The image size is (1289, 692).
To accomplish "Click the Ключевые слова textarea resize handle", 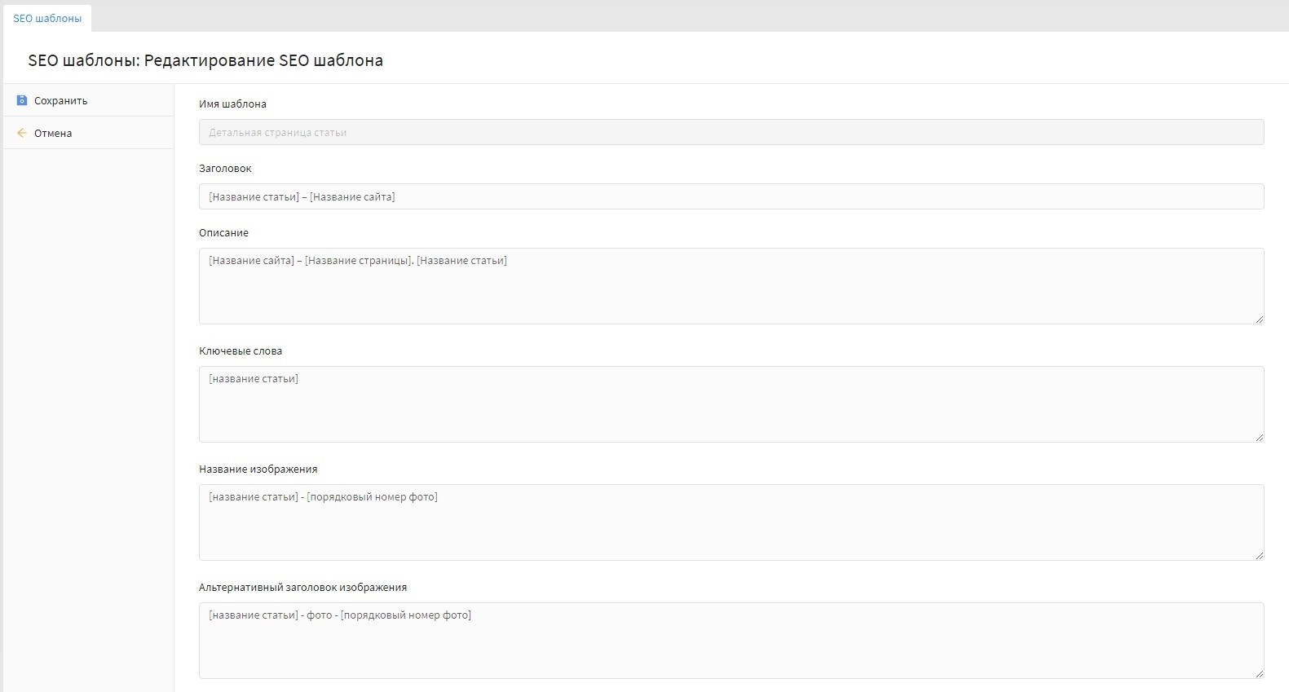I will (x=1259, y=437).
